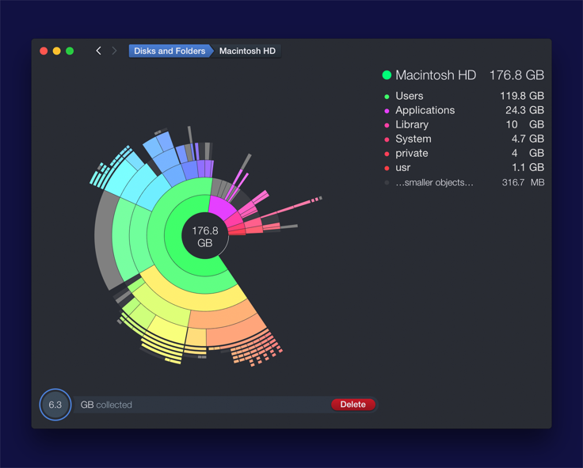Select the usr 1.1 GB row

464,168
